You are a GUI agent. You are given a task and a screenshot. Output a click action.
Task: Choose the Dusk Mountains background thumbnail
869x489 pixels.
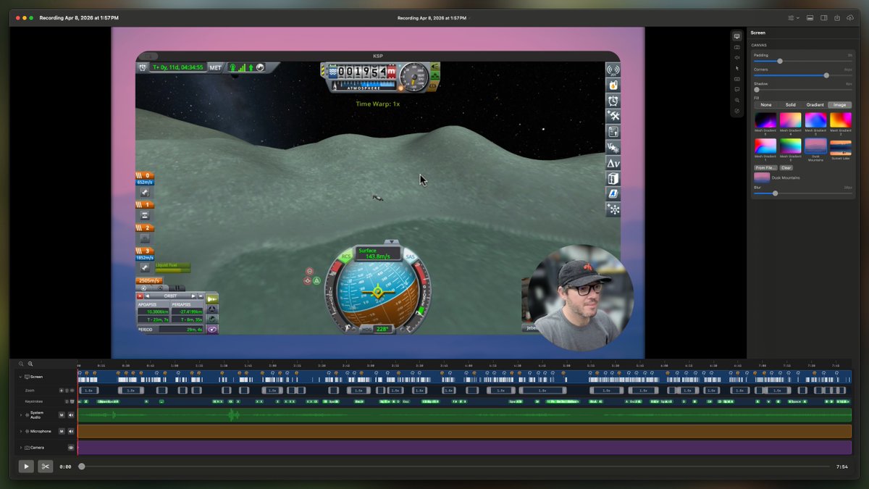tap(815, 146)
